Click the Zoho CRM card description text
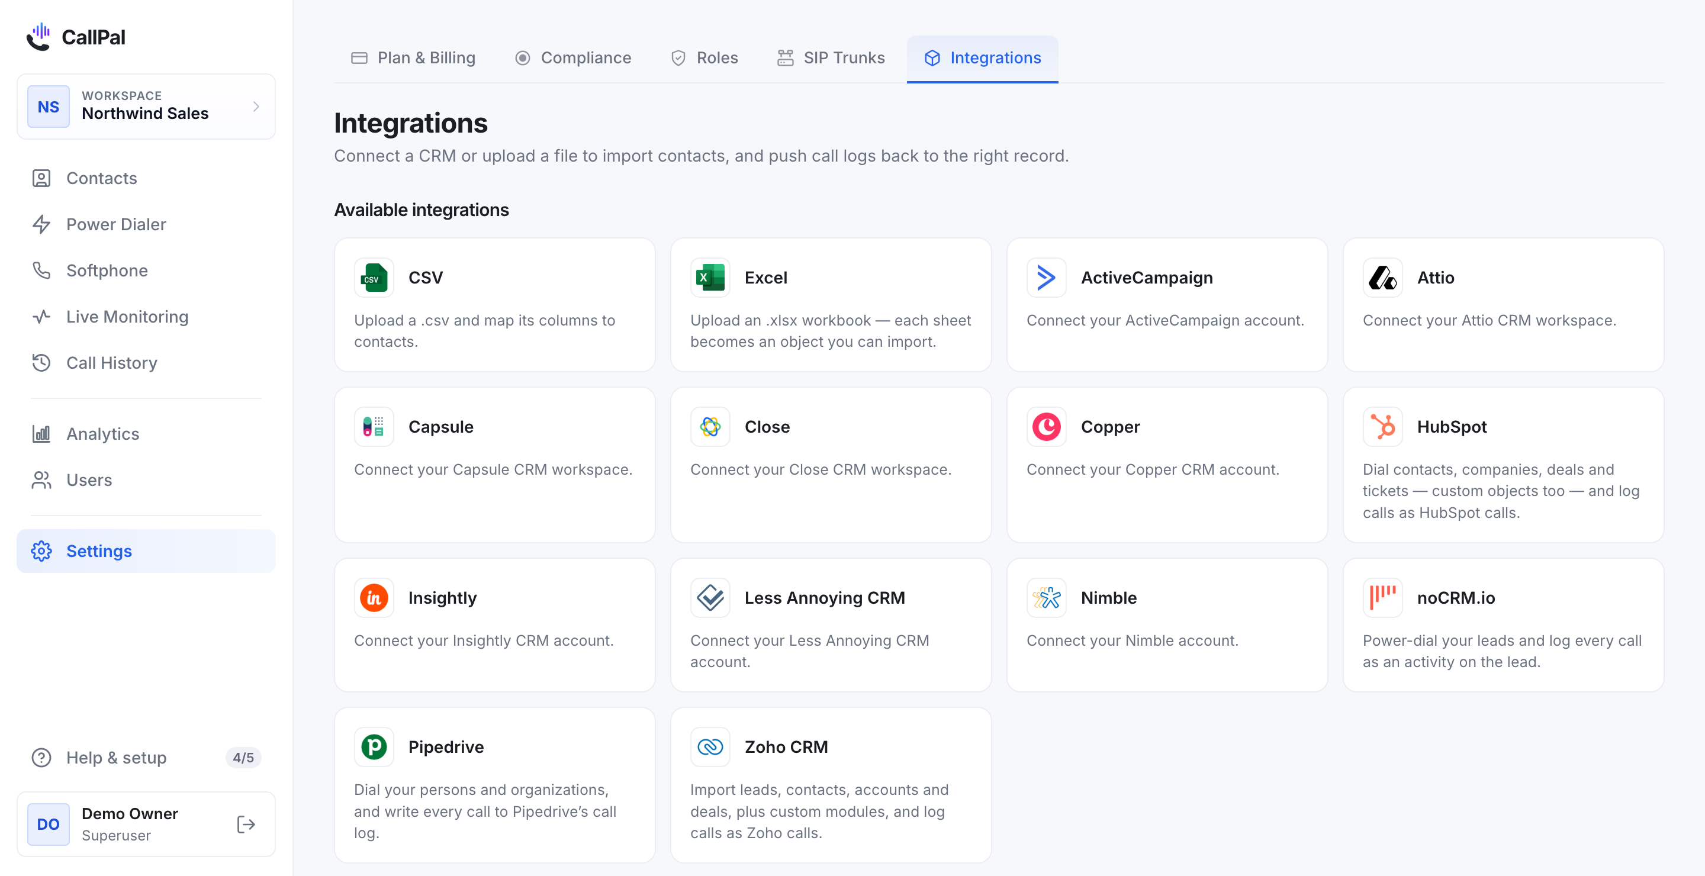 (x=819, y=811)
